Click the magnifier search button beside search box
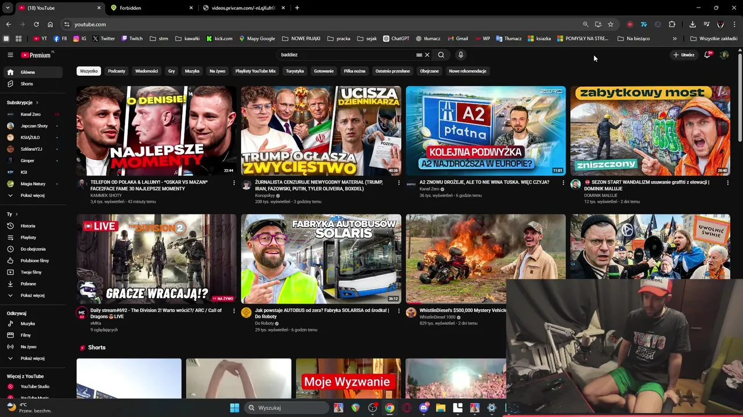 coord(441,55)
